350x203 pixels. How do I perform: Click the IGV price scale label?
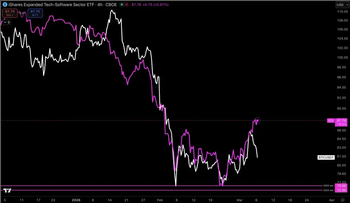331,120
